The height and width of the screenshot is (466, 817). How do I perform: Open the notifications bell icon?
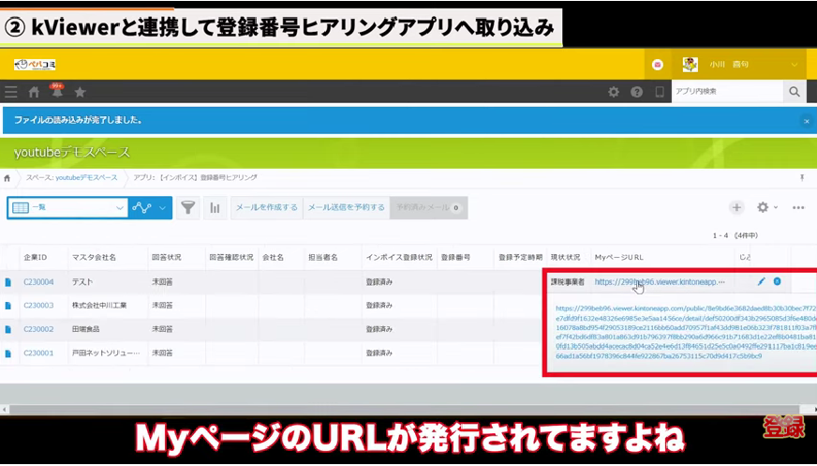(57, 92)
